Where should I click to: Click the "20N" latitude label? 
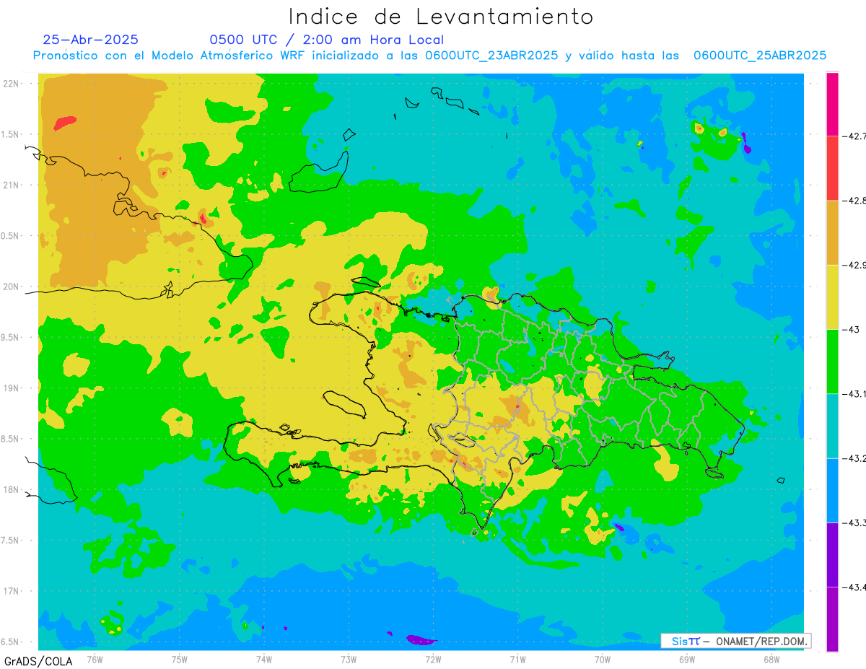tap(12, 287)
